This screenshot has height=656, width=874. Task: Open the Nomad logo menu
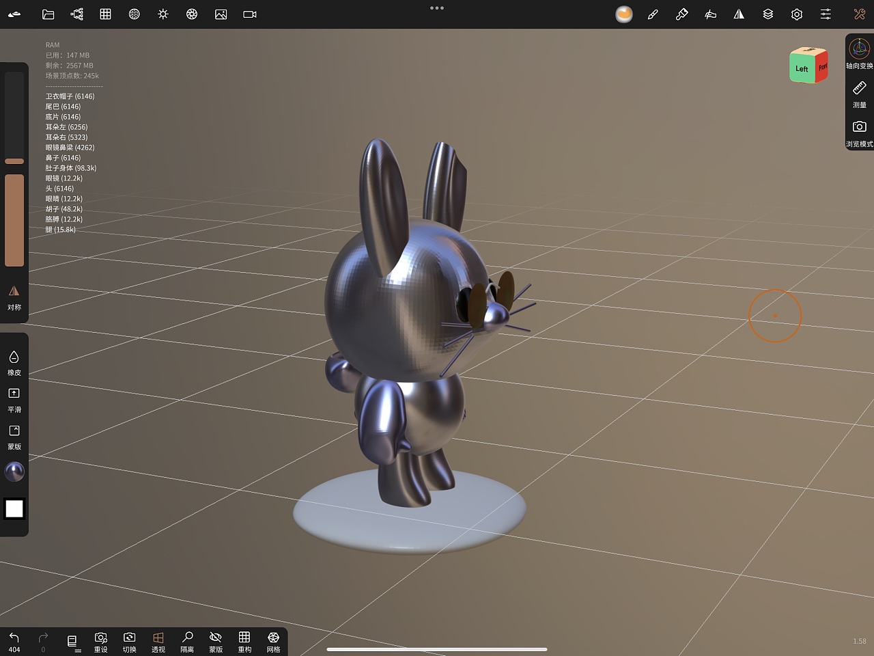14,14
